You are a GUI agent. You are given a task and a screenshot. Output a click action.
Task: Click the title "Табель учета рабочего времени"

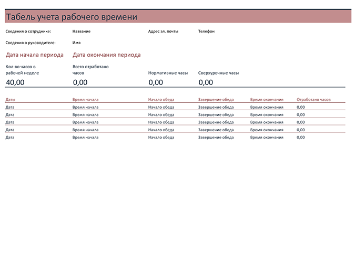click(72, 17)
